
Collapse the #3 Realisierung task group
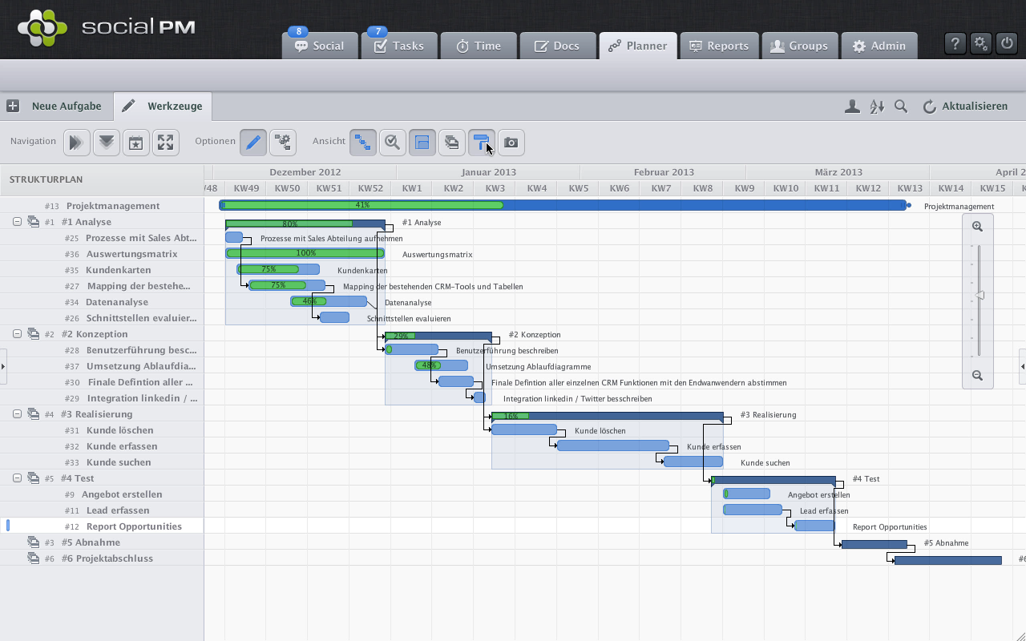[17, 414]
